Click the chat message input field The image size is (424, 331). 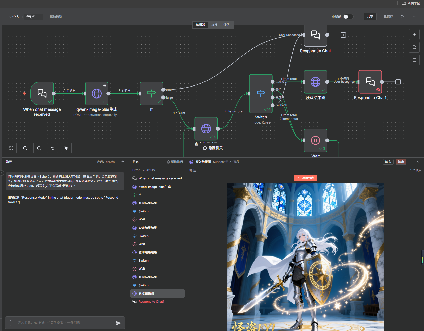64,323
